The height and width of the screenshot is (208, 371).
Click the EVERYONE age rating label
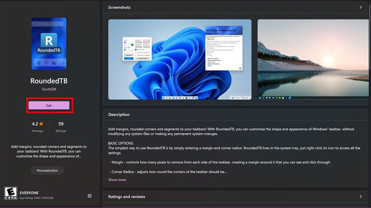point(29,193)
